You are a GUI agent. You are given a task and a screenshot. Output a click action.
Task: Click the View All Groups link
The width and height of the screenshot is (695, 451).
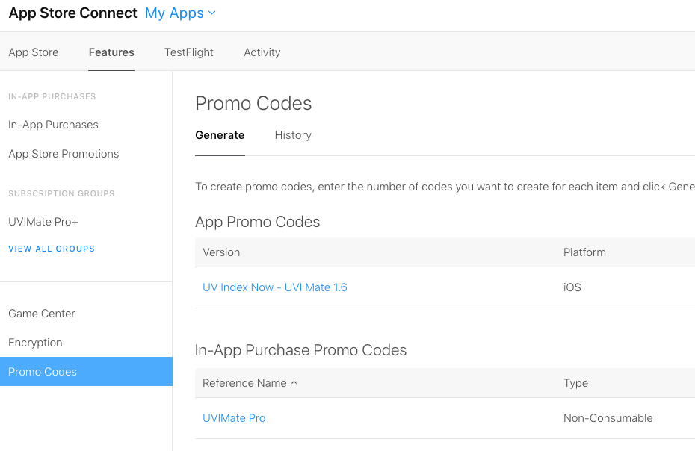click(52, 249)
